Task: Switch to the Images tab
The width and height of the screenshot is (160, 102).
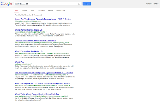Action: 24,10
